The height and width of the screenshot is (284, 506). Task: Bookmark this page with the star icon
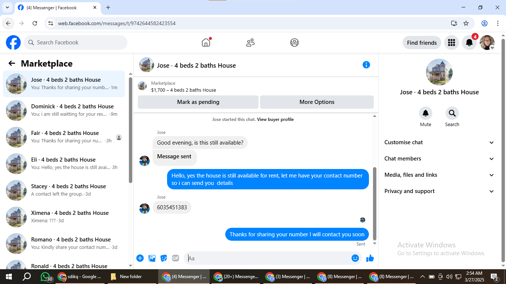pyautogui.click(x=466, y=23)
